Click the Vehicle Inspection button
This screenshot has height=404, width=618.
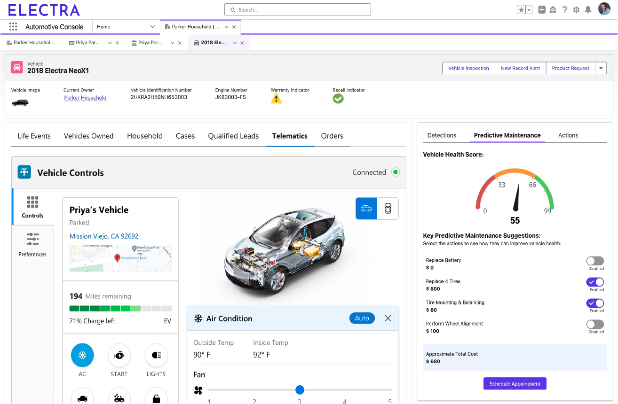click(468, 68)
